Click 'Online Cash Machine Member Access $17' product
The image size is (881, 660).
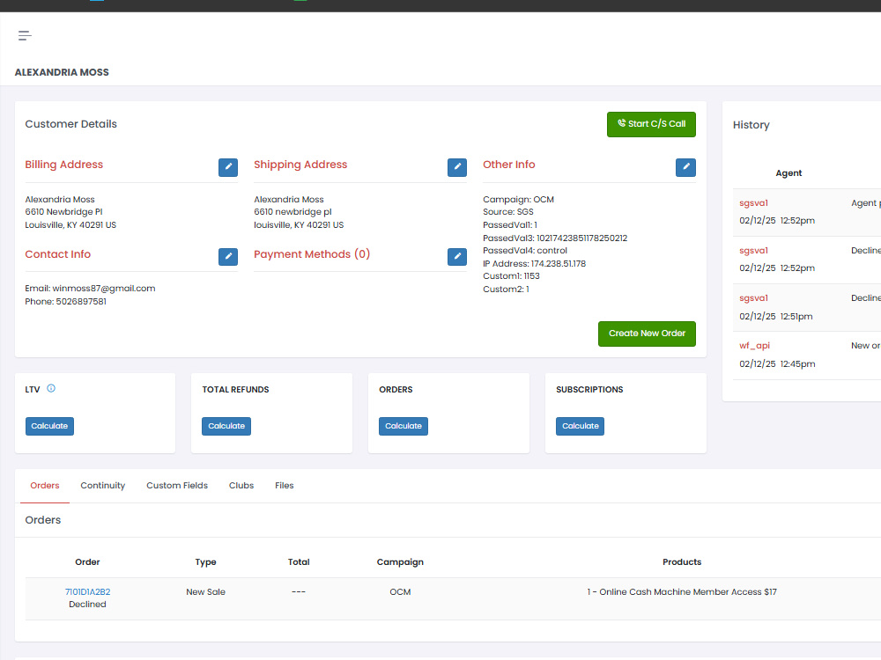point(682,591)
